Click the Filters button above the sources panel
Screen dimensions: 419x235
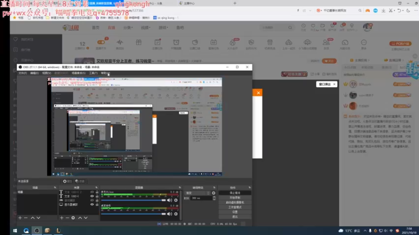point(80,181)
